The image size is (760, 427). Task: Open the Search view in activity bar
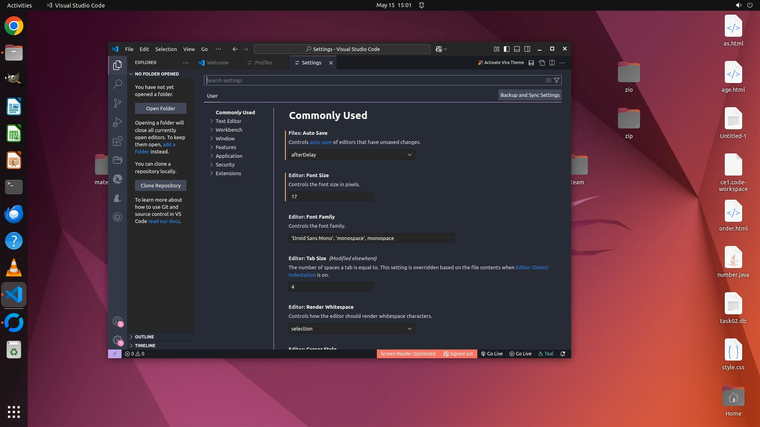point(118,84)
